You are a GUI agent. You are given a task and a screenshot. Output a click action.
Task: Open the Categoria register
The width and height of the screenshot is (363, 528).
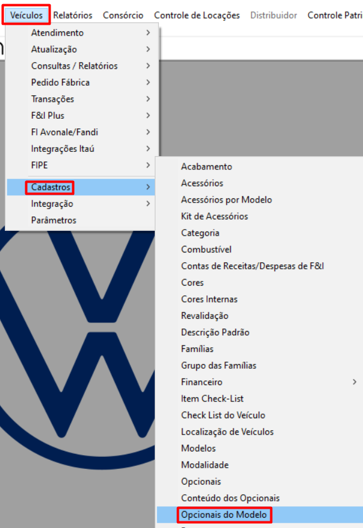pos(259,232)
